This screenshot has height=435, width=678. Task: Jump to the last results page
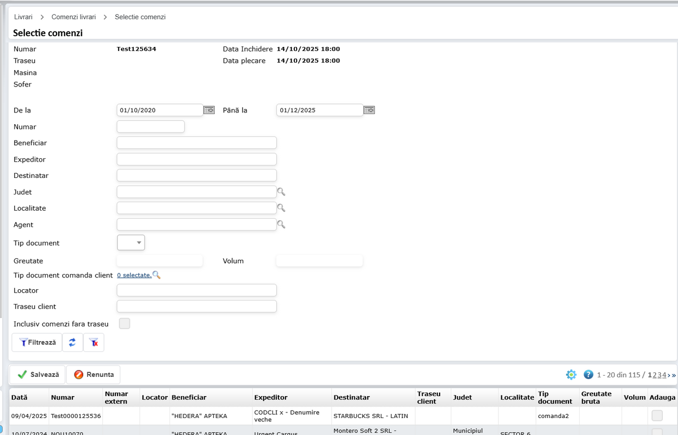tap(673, 375)
